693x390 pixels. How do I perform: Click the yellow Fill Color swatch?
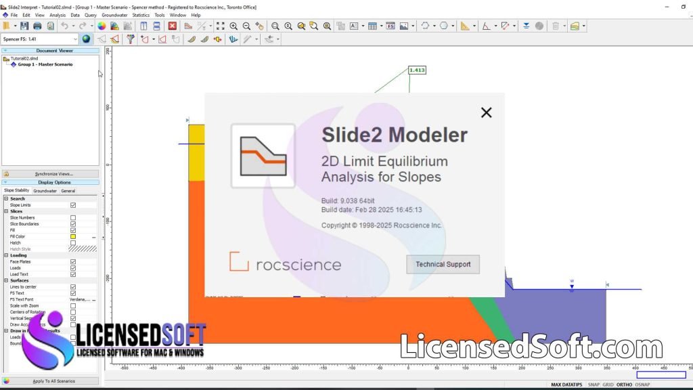(73, 236)
